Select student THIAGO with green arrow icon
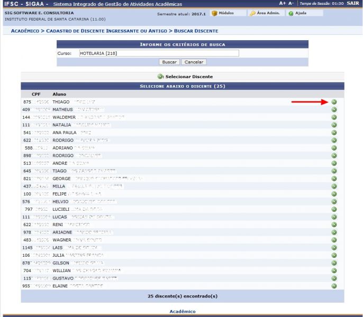 click(334, 102)
